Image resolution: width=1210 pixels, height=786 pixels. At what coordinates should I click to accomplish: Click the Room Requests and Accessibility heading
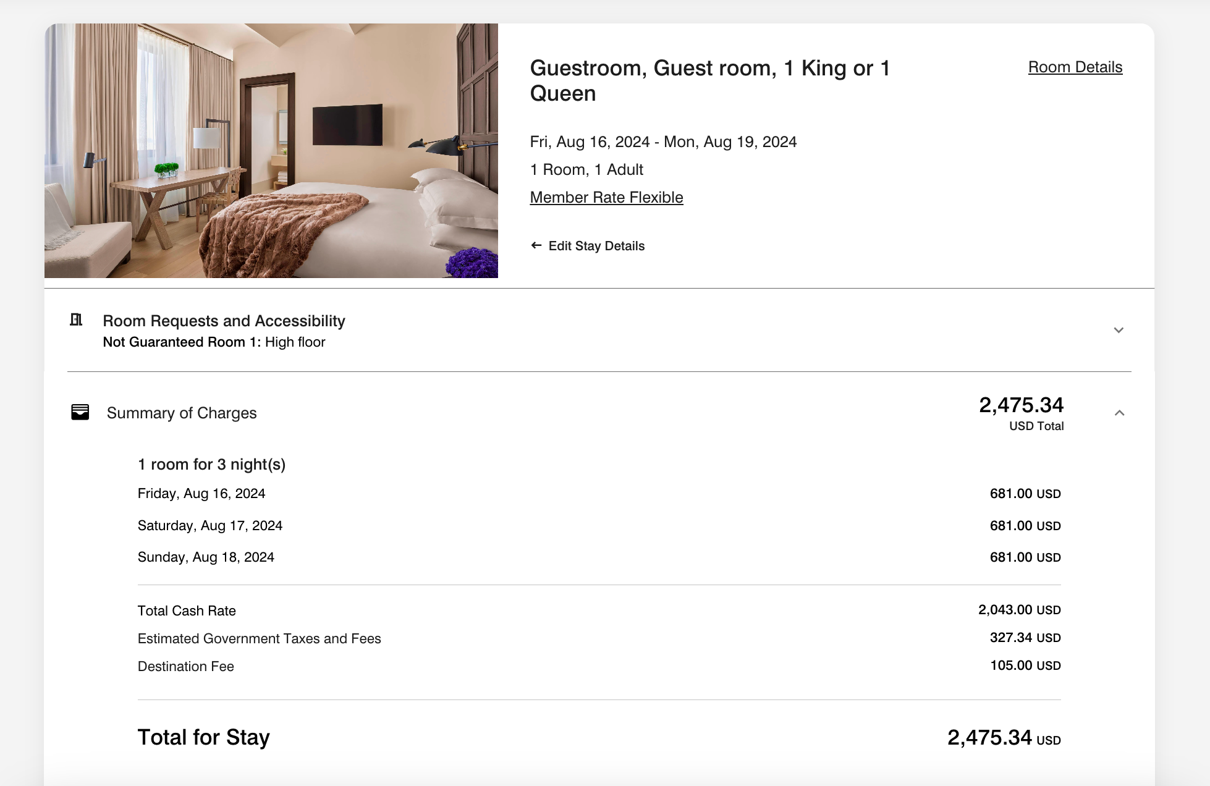224,321
